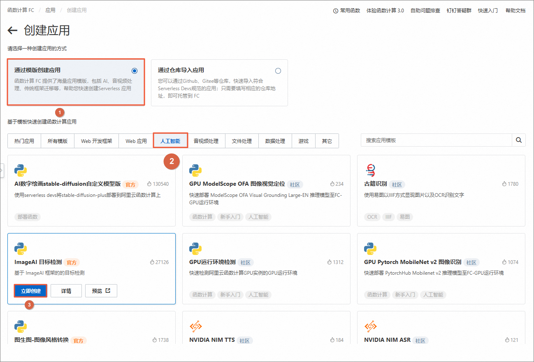Click the back arrow beside 创建应用
Viewport: 534px width, 362px height.
pos(12,30)
